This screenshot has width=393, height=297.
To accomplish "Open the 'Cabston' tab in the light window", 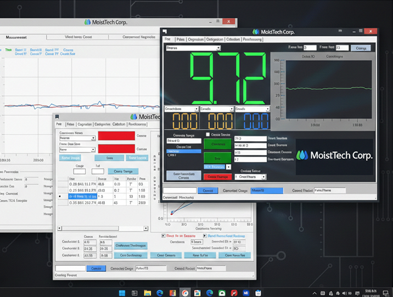I will (119, 124).
